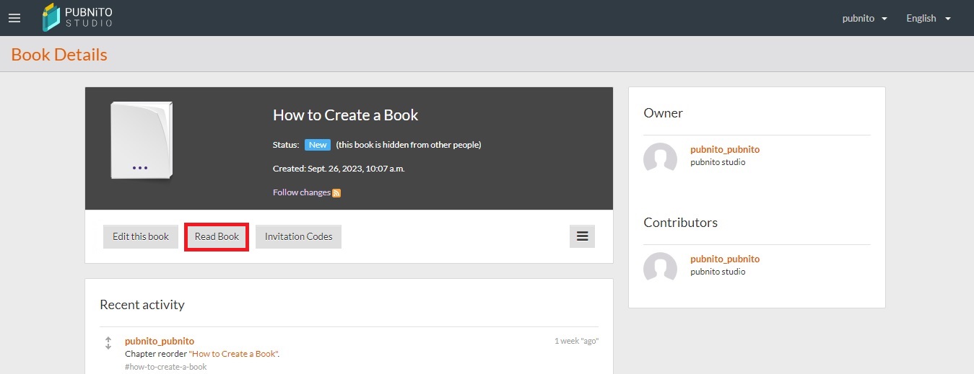Screen dimensions: 974x374
Task: Open "How to Create a Book" activity link
Action: click(234, 354)
